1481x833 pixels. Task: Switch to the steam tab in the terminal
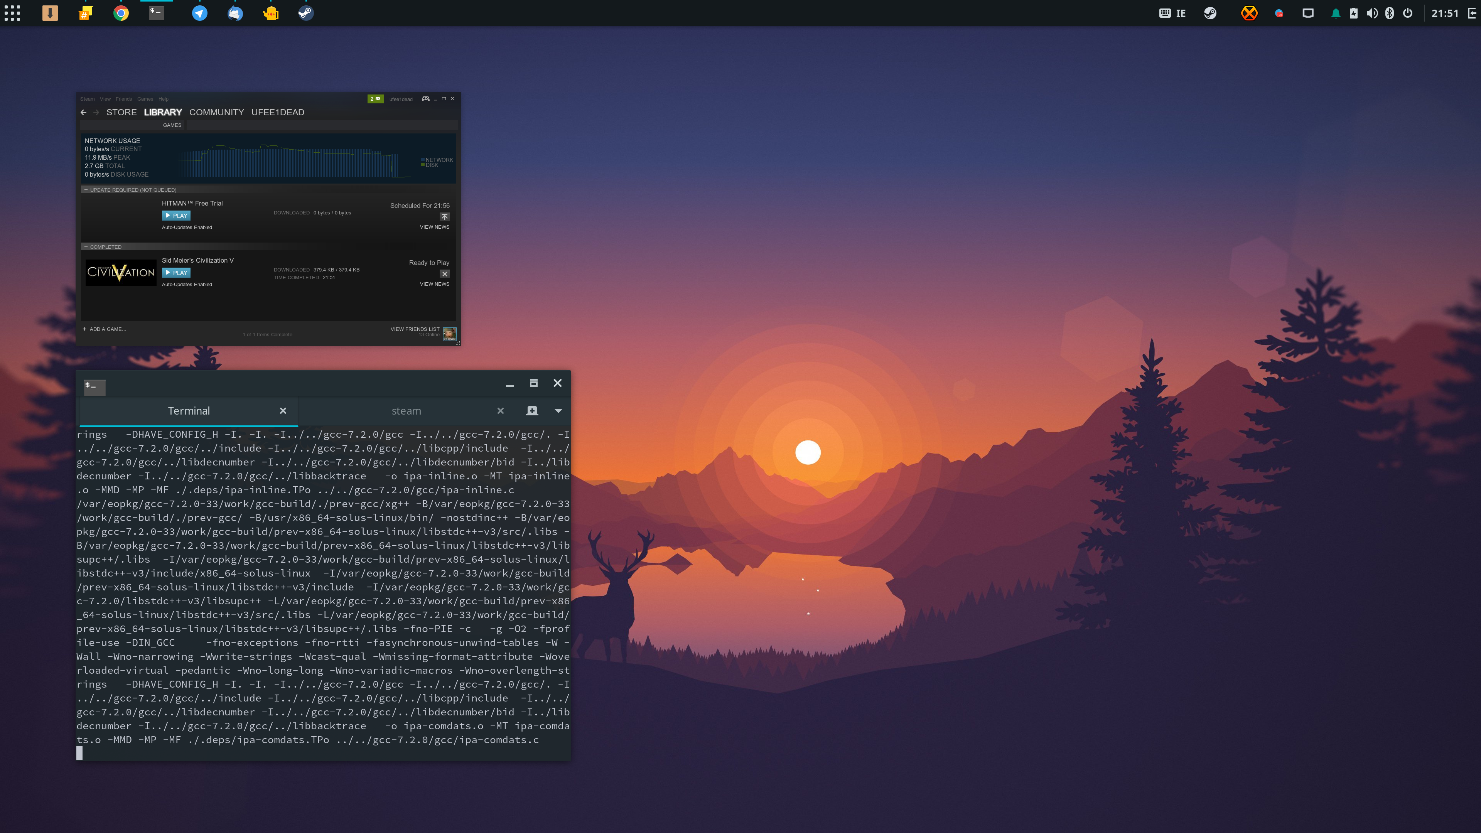[406, 411]
